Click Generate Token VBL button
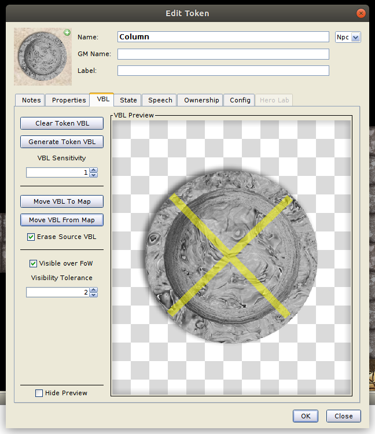The width and height of the screenshot is (375, 434). point(62,142)
